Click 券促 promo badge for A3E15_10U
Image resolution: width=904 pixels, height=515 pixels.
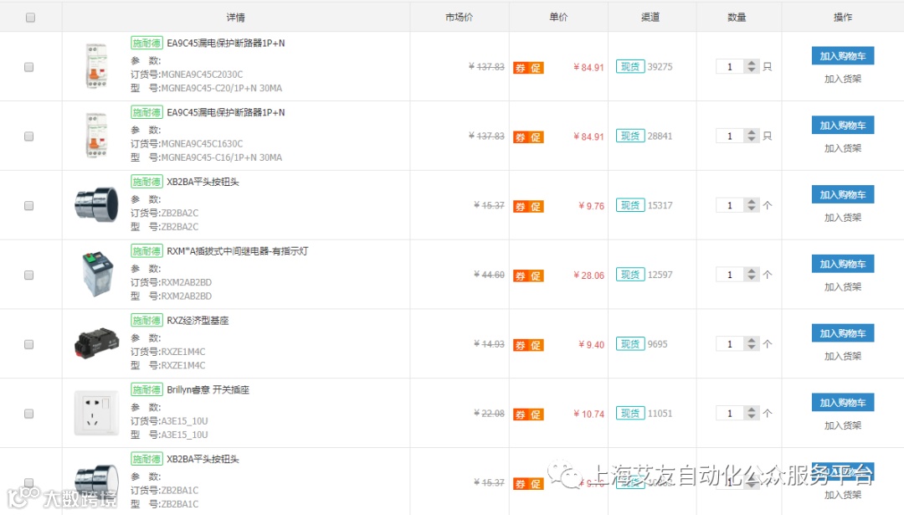click(528, 414)
